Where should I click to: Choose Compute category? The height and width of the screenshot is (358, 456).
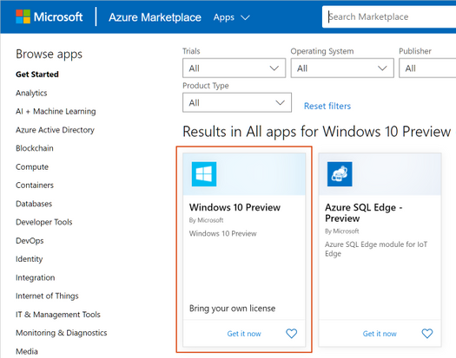[x=32, y=167]
